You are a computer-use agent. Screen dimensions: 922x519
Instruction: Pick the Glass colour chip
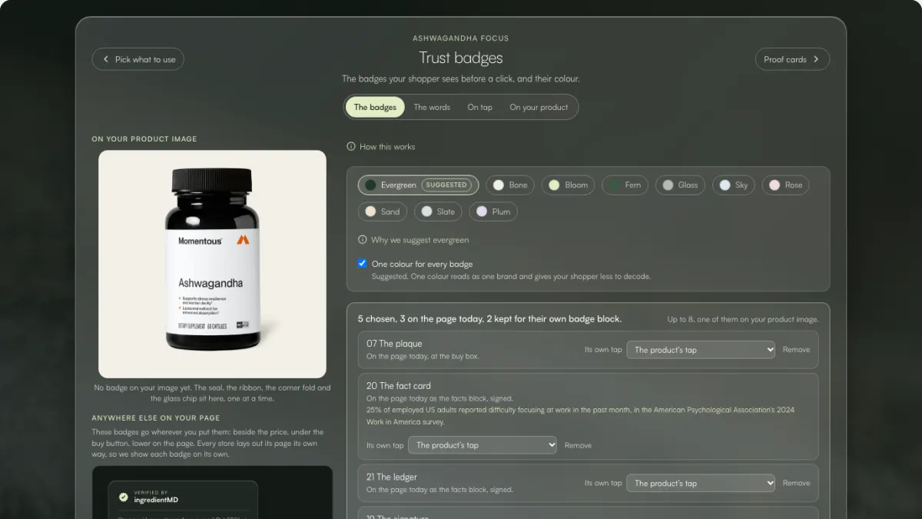(680, 185)
